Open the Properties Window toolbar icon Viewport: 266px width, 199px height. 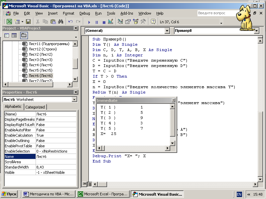(128, 22)
